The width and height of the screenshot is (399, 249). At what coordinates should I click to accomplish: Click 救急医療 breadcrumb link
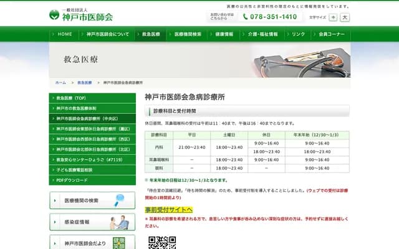(84, 82)
